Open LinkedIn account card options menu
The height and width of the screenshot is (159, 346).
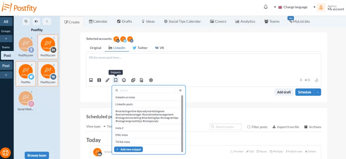[x=54, y=38]
